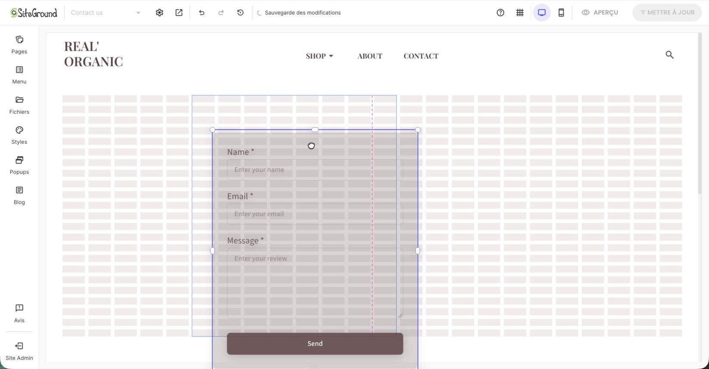Open the Contact us page selector

click(x=106, y=12)
